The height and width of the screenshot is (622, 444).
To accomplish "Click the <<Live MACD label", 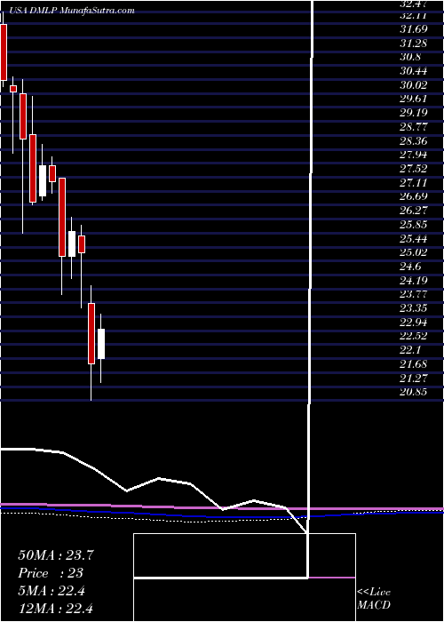I will click(x=374, y=599).
